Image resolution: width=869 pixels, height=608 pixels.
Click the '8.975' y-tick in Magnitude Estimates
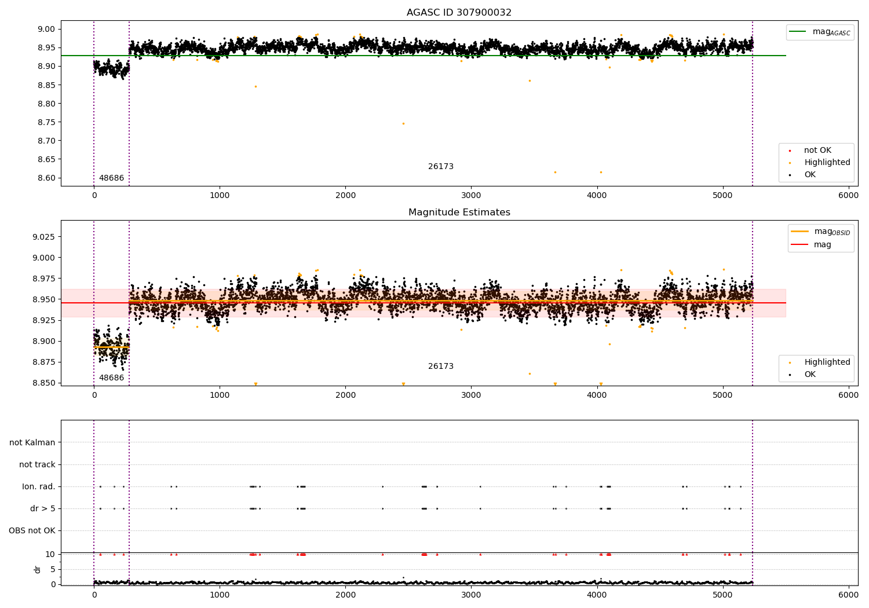pos(44,279)
